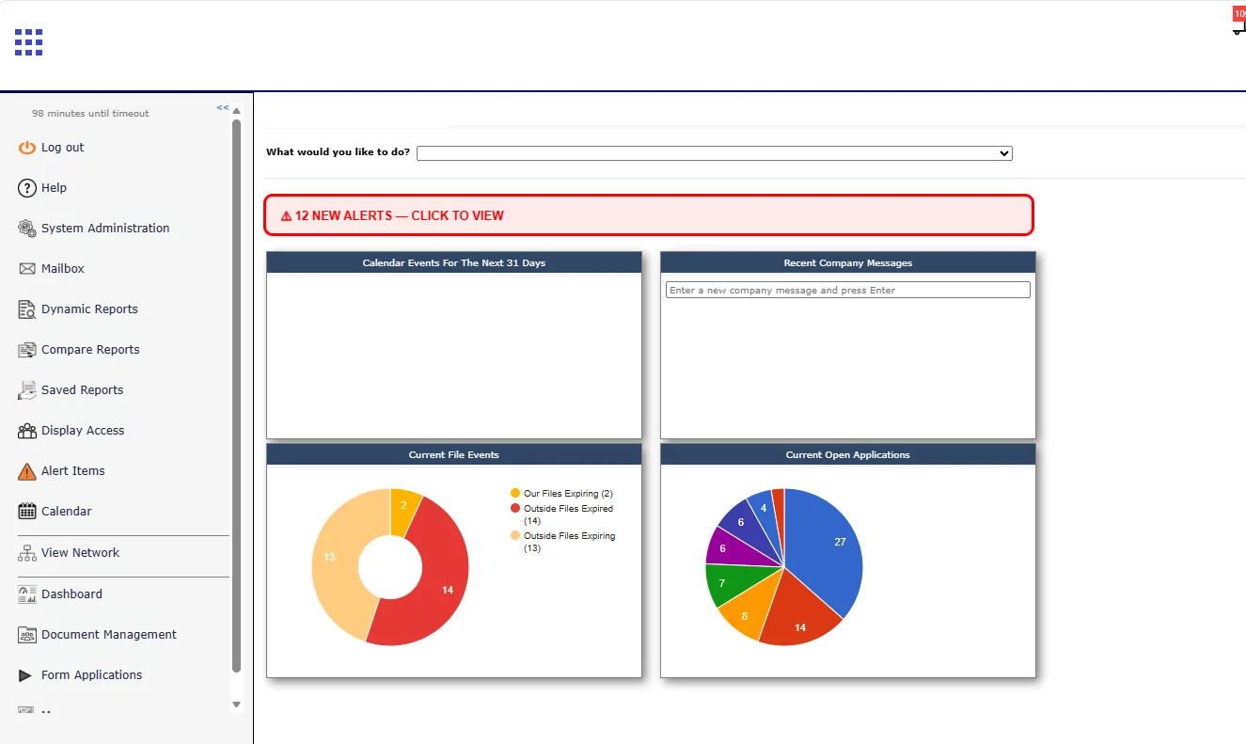The width and height of the screenshot is (1246, 744).
Task: Click the Calendar icon in sidebar
Action: tap(27, 512)
